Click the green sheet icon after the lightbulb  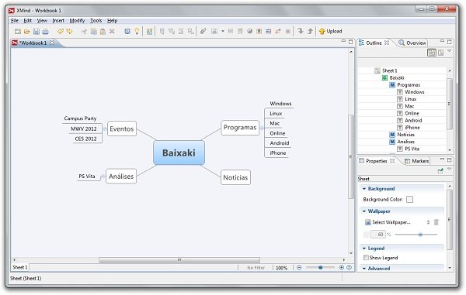[x=149, y=31]
